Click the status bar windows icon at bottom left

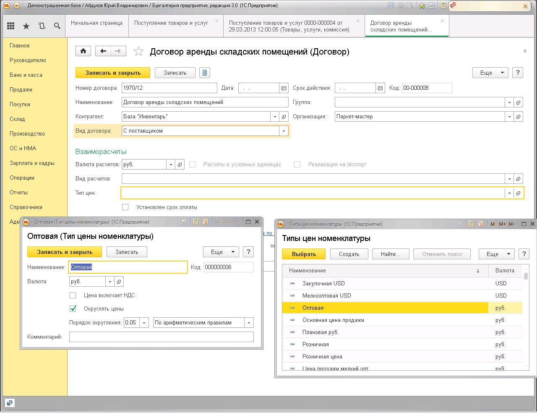pos(9,403)
